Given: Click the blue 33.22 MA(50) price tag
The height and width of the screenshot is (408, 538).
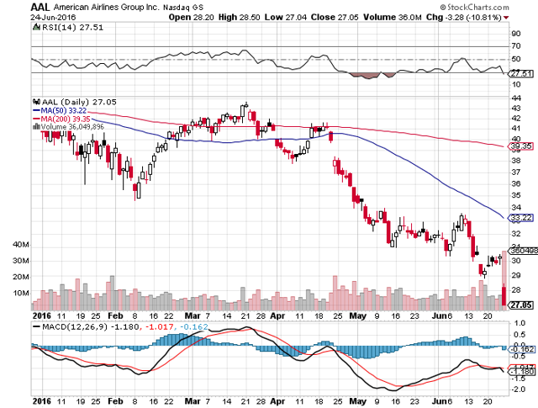Looking at the screenshot, I should pyautogui.click(x=521, y=218).
